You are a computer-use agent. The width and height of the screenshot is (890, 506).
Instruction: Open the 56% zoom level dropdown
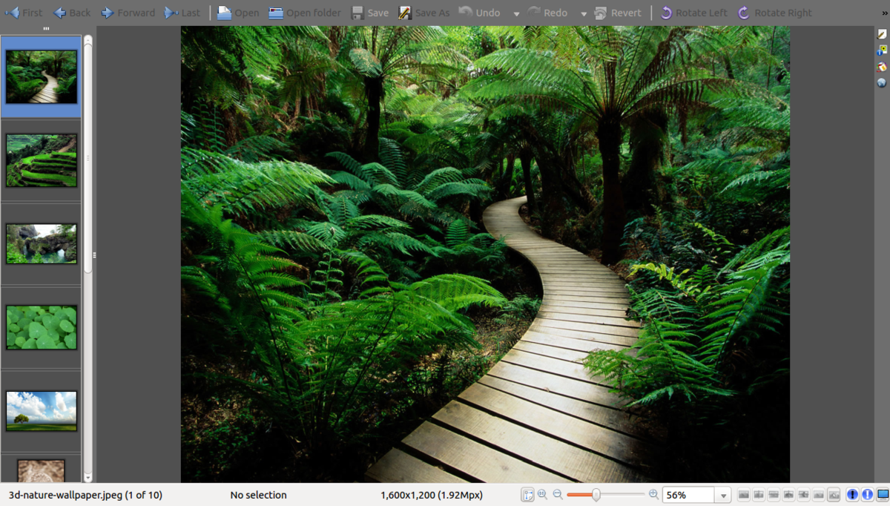pos(723,495)
